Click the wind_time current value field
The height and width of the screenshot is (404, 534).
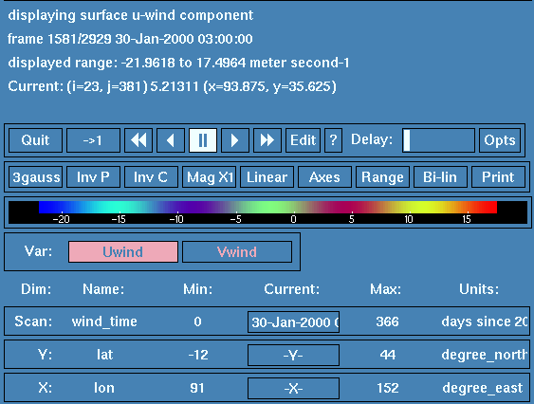tap(293, 321)
